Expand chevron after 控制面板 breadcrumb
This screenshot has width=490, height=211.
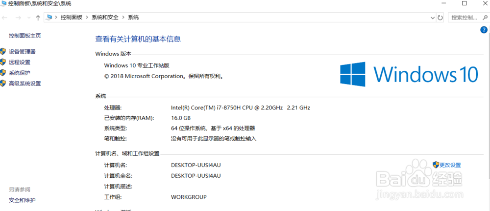[87, 18]
